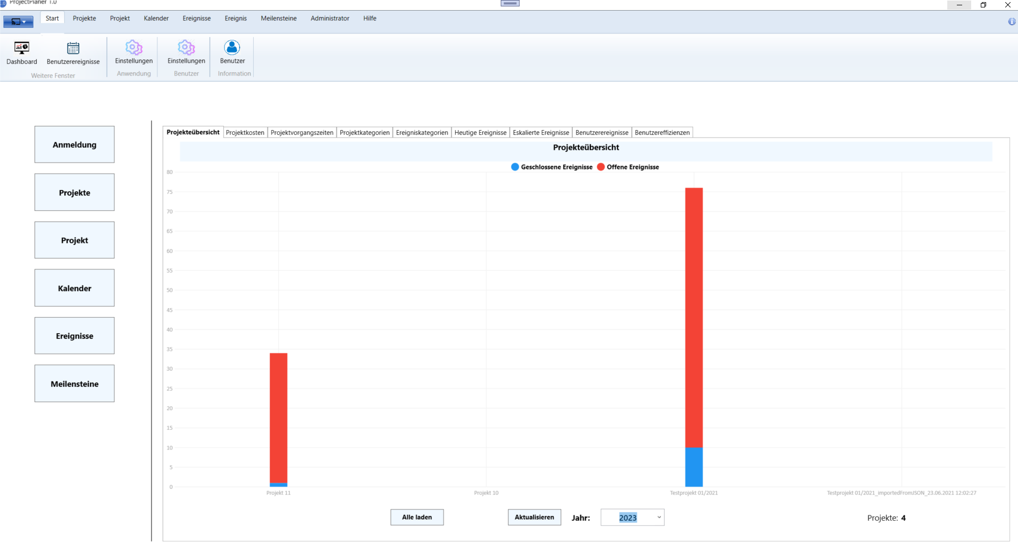This screenshot has height=552, width=1018.
Task: Click the Anmeldung side button
Action: coord(74,145)
